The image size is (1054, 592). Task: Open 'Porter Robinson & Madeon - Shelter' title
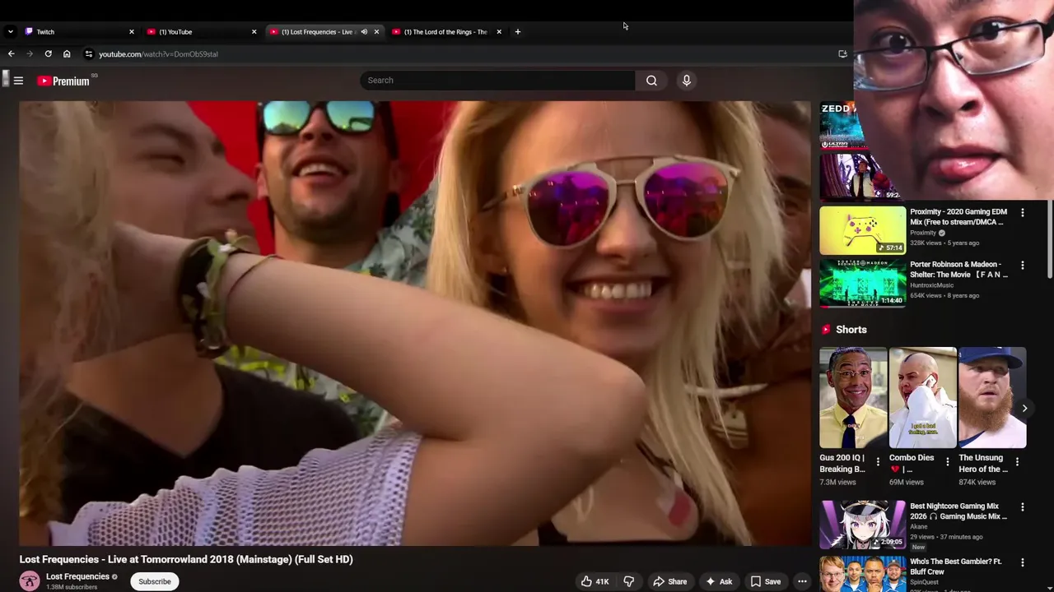(958, 270)
